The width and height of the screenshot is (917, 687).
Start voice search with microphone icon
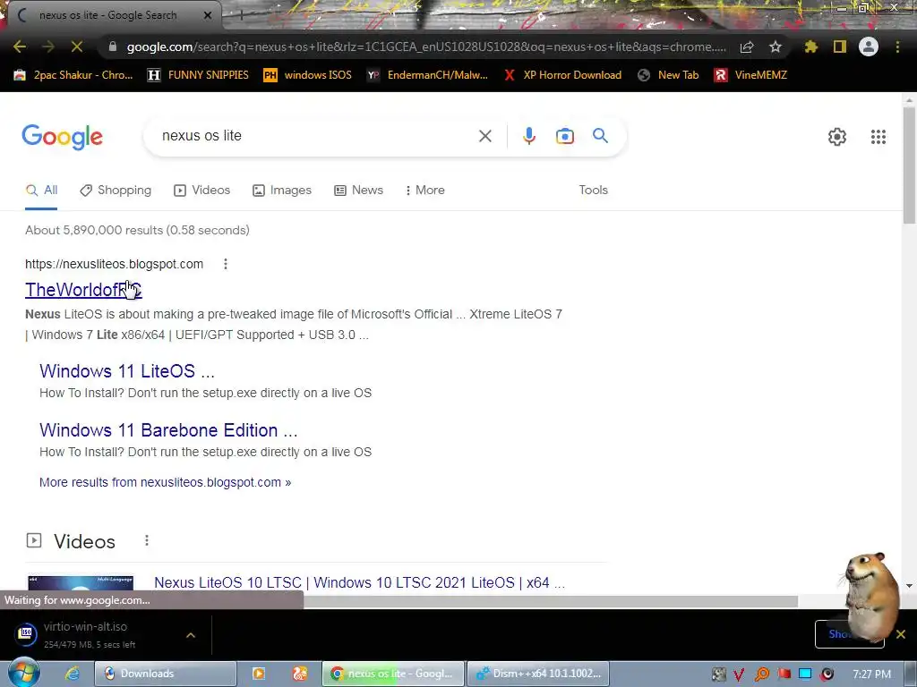528,136
